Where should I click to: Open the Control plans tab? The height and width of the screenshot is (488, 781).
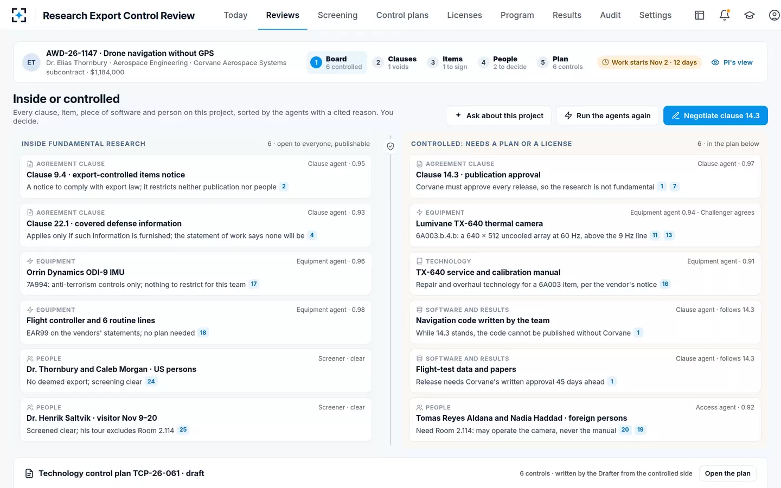tap(402, 15)
